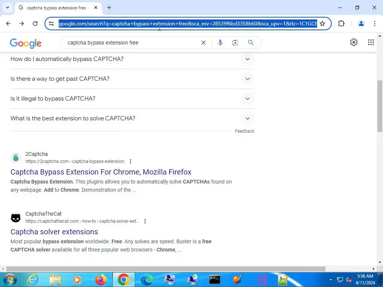Clear the search box with the X

[x=203, y=43]
